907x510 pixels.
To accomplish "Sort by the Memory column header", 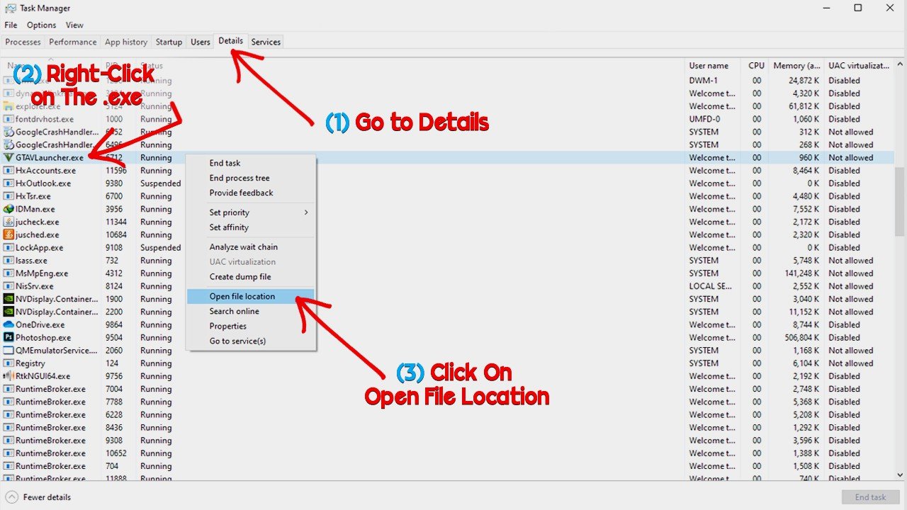I will (796, 65).
